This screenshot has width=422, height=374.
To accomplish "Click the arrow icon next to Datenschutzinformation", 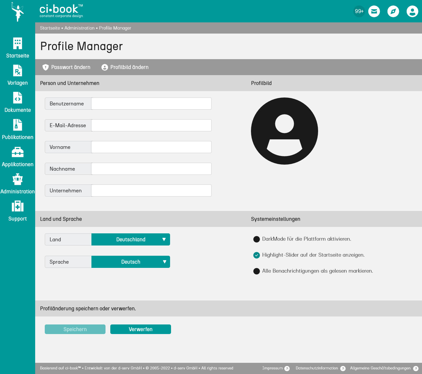I will click(343, 369).
